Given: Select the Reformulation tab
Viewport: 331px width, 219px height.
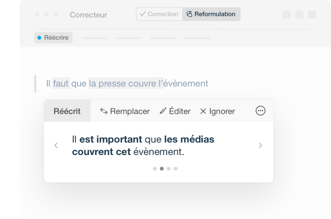Looking at the screenshot, I should click(x=211, y=14).
